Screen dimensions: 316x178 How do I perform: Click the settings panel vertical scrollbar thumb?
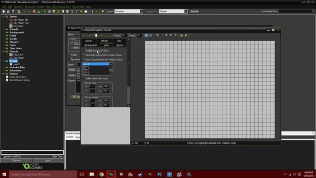(129, 95)
